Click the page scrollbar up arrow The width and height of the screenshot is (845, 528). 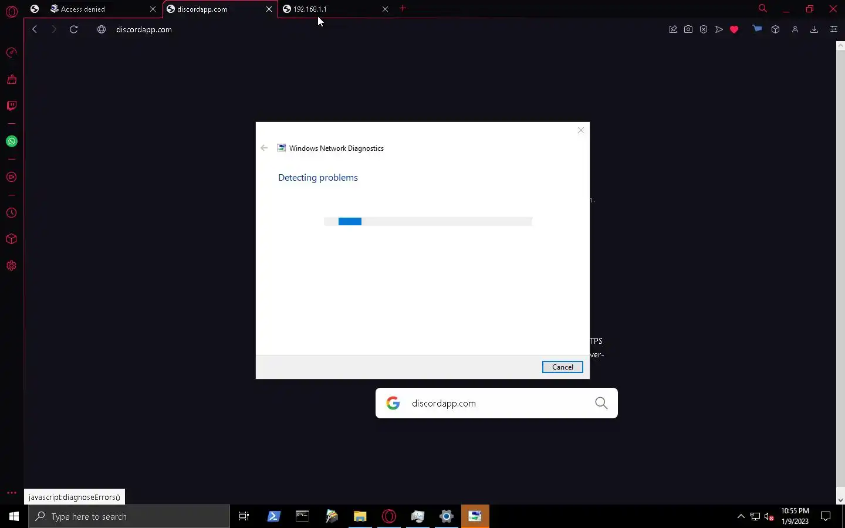click(x=840, y=46)
